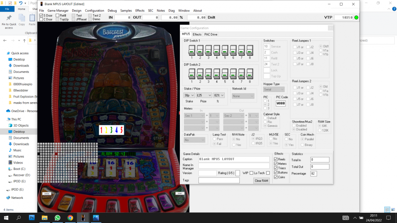Viewport: 397px width, 223px height.
Task: Open the Design menu
Action: (x=77, y=11)
